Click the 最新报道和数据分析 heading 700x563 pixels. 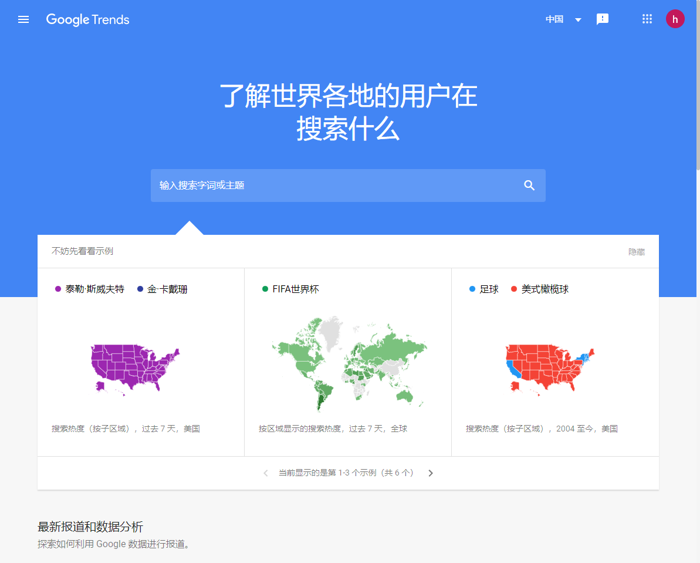[x=90, y=527]
